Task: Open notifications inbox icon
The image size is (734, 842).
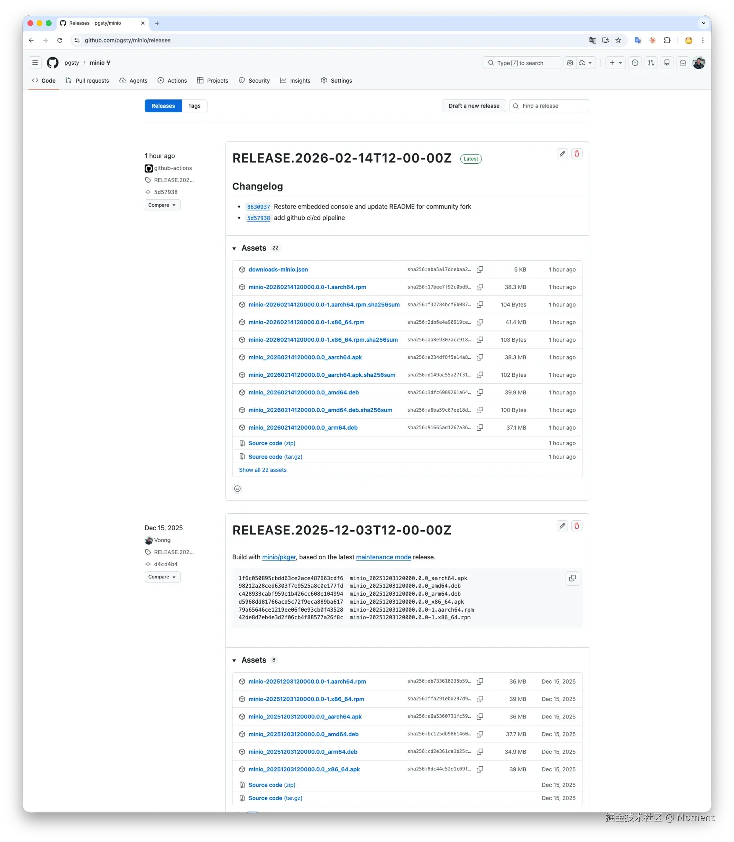Action: click(683, 63)
